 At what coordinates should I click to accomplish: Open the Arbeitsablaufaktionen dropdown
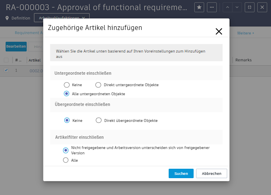tap(62, 18)
